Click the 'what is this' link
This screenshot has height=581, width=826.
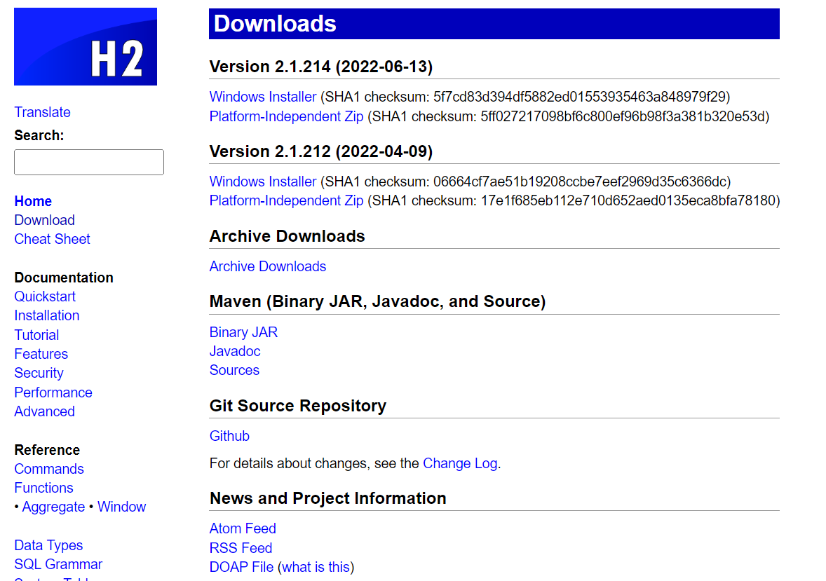tap(316, 567)
